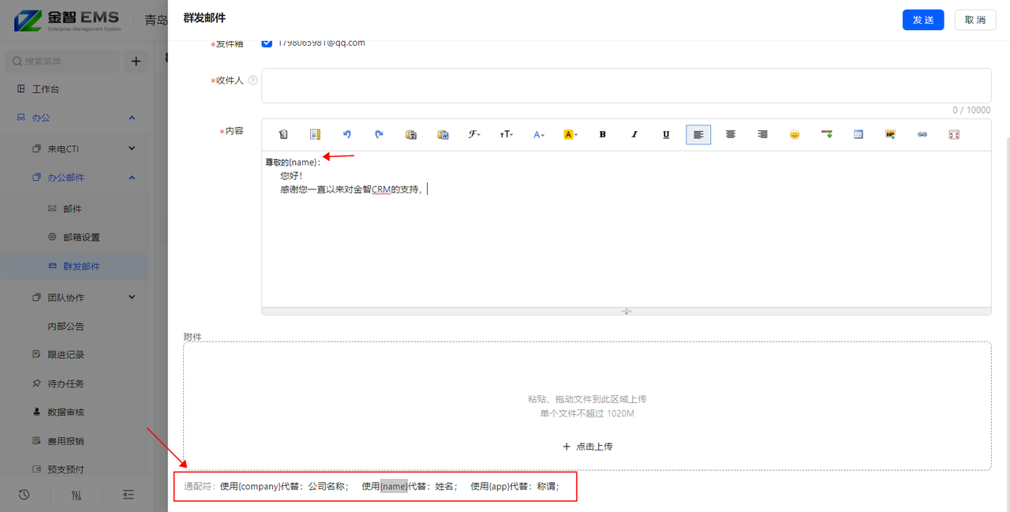Click 点击上传 to upload an attachment
Image resolution: width=1010 pixels, height=512 pixels.
coord(587,447)
